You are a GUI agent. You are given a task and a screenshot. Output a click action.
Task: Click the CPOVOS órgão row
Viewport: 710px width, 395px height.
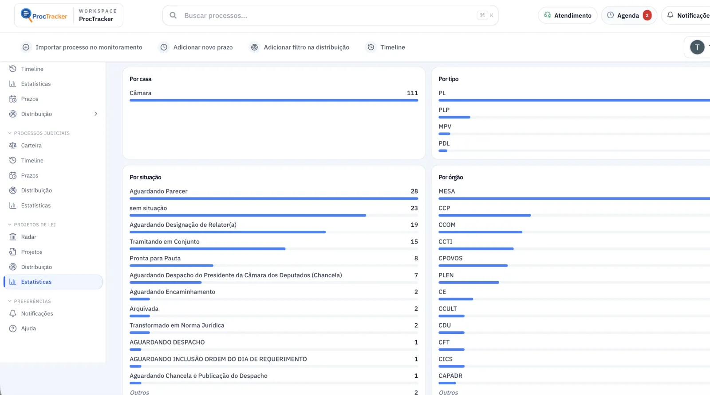574,261
